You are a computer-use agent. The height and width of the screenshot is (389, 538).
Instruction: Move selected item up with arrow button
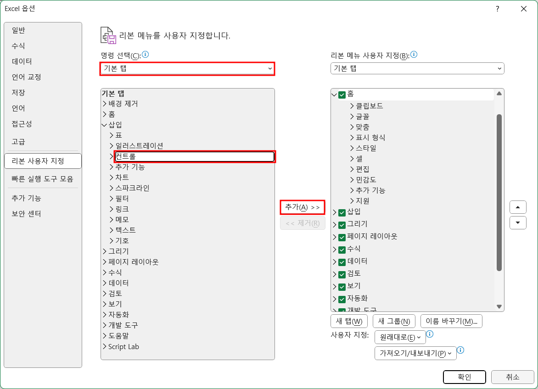pos(518,207)
